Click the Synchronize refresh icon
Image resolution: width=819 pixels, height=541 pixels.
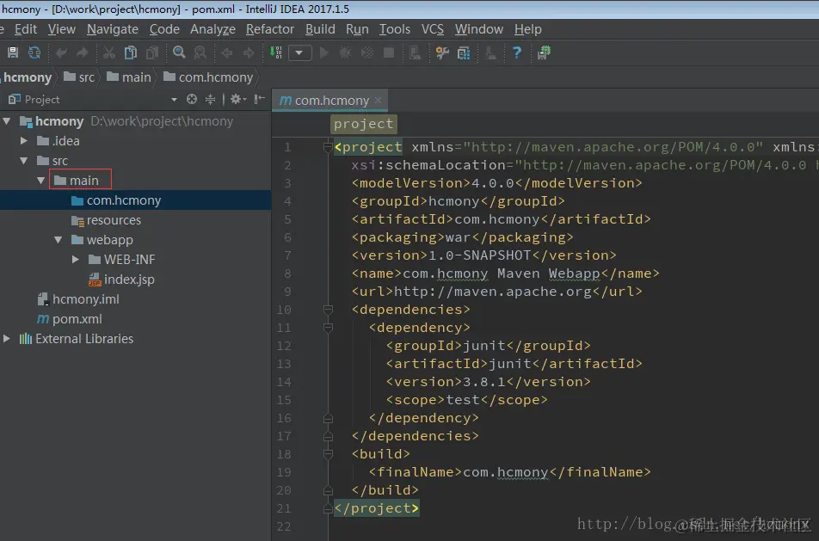click(x=34, y=52)
